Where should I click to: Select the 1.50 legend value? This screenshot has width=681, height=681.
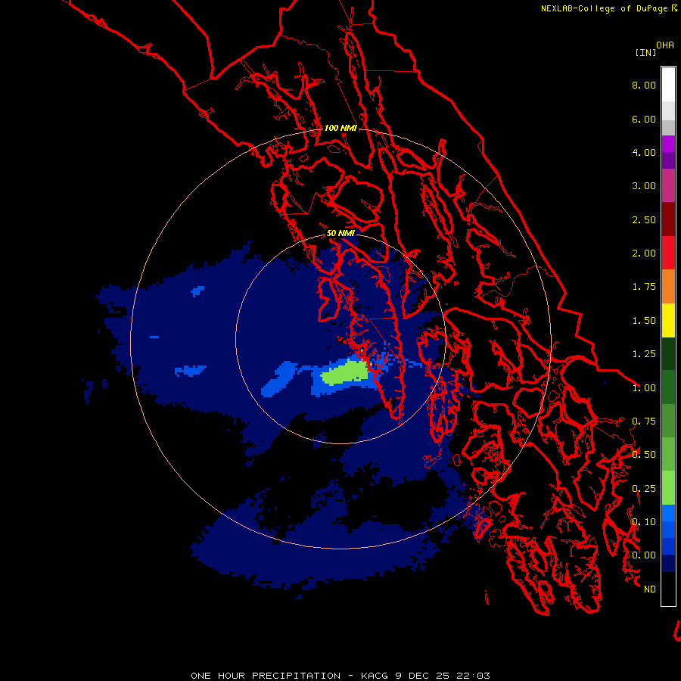[x=644, y=320]
